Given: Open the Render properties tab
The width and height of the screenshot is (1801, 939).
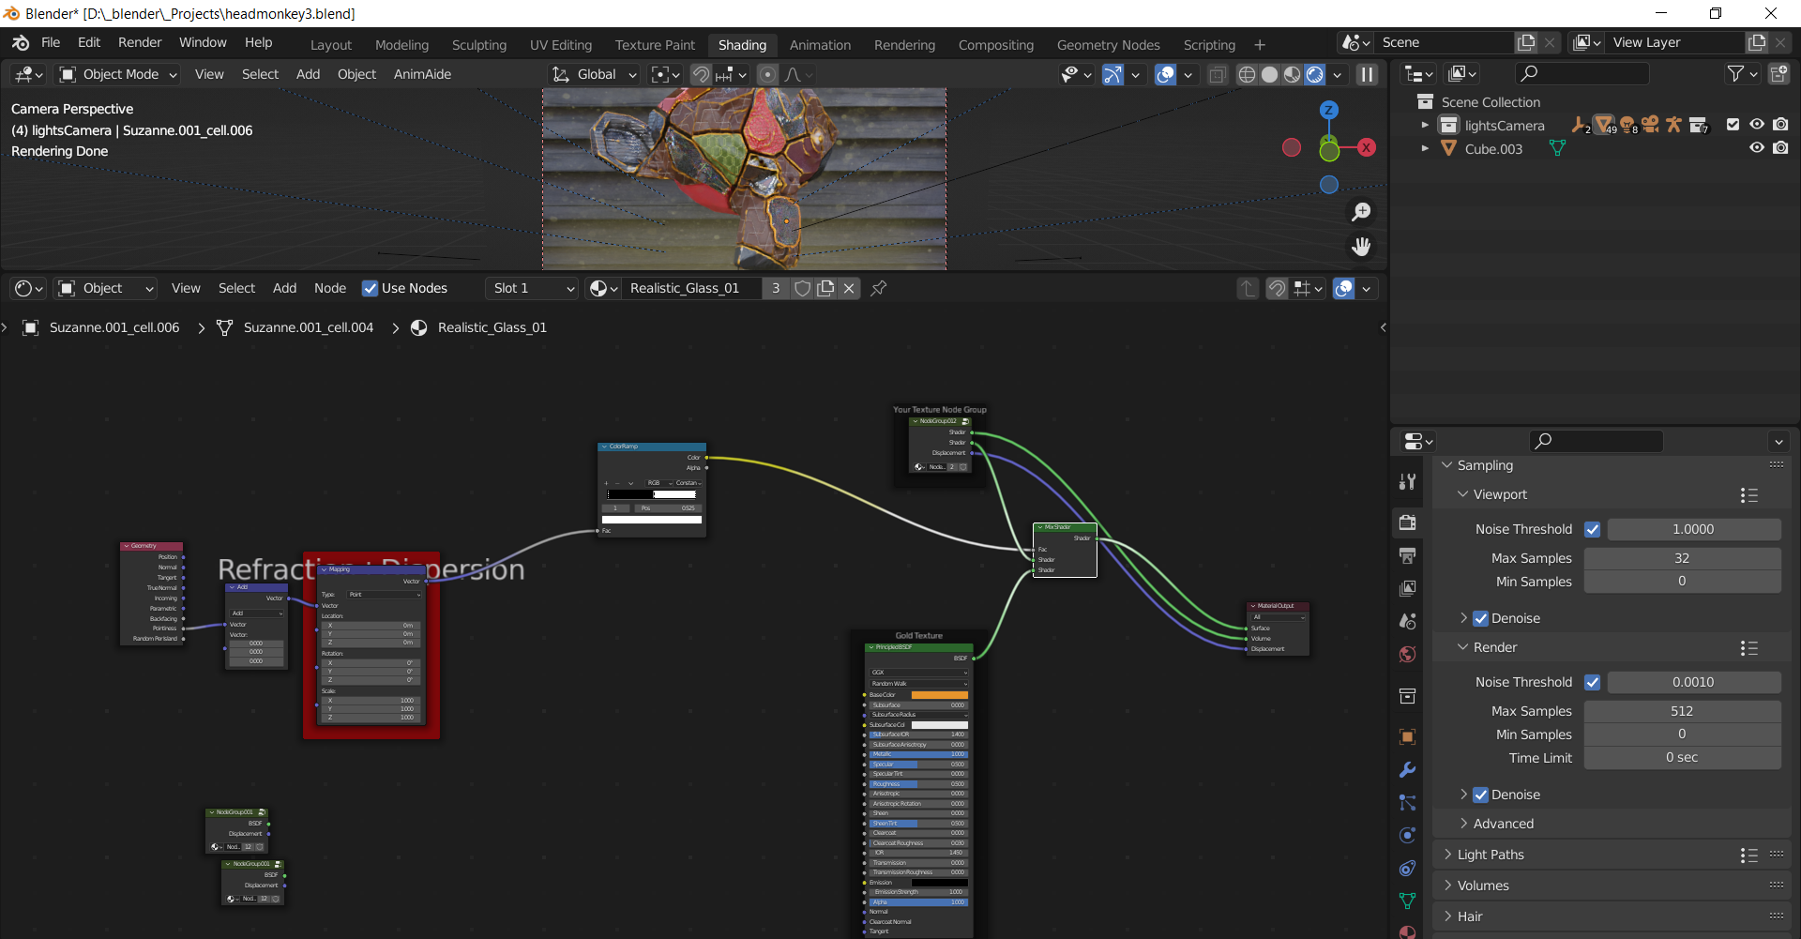Looking at the screenshot, I should (1408, 523).
